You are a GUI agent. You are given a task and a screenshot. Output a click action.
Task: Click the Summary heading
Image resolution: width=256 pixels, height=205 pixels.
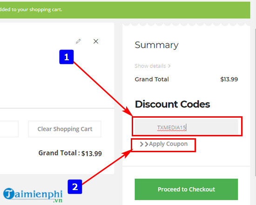[156, 45]
